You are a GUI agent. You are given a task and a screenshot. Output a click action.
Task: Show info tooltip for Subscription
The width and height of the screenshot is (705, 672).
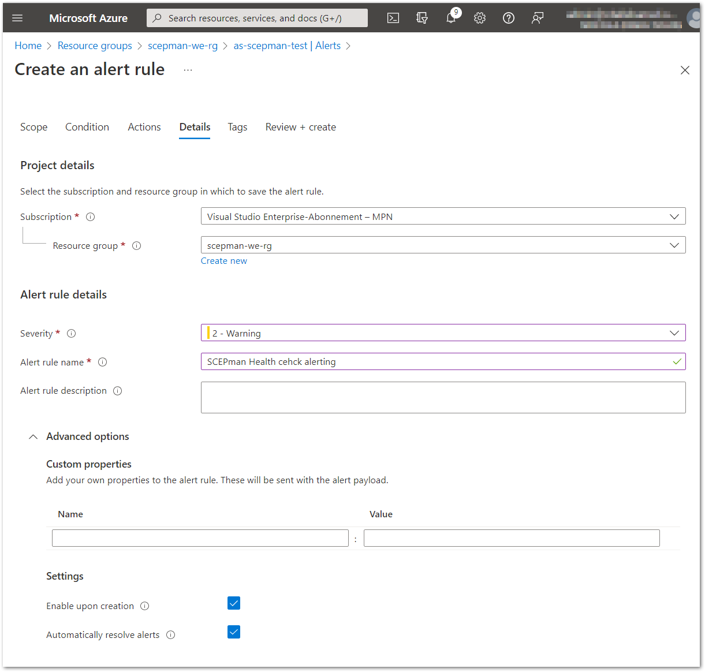tap(91, 217)
